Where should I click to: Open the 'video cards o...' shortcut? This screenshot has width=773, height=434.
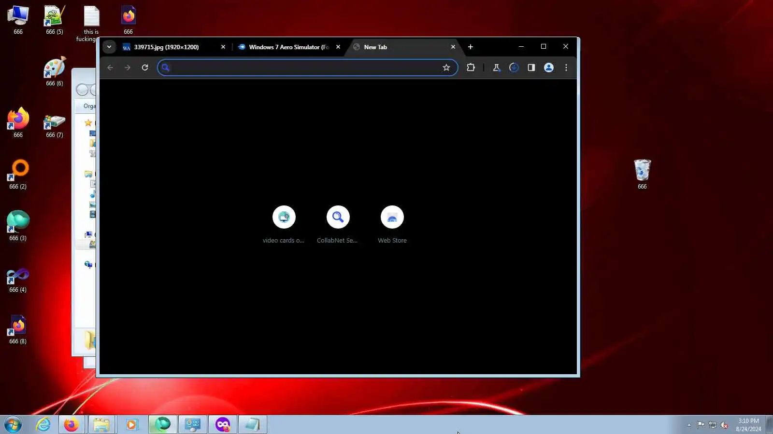284,224
